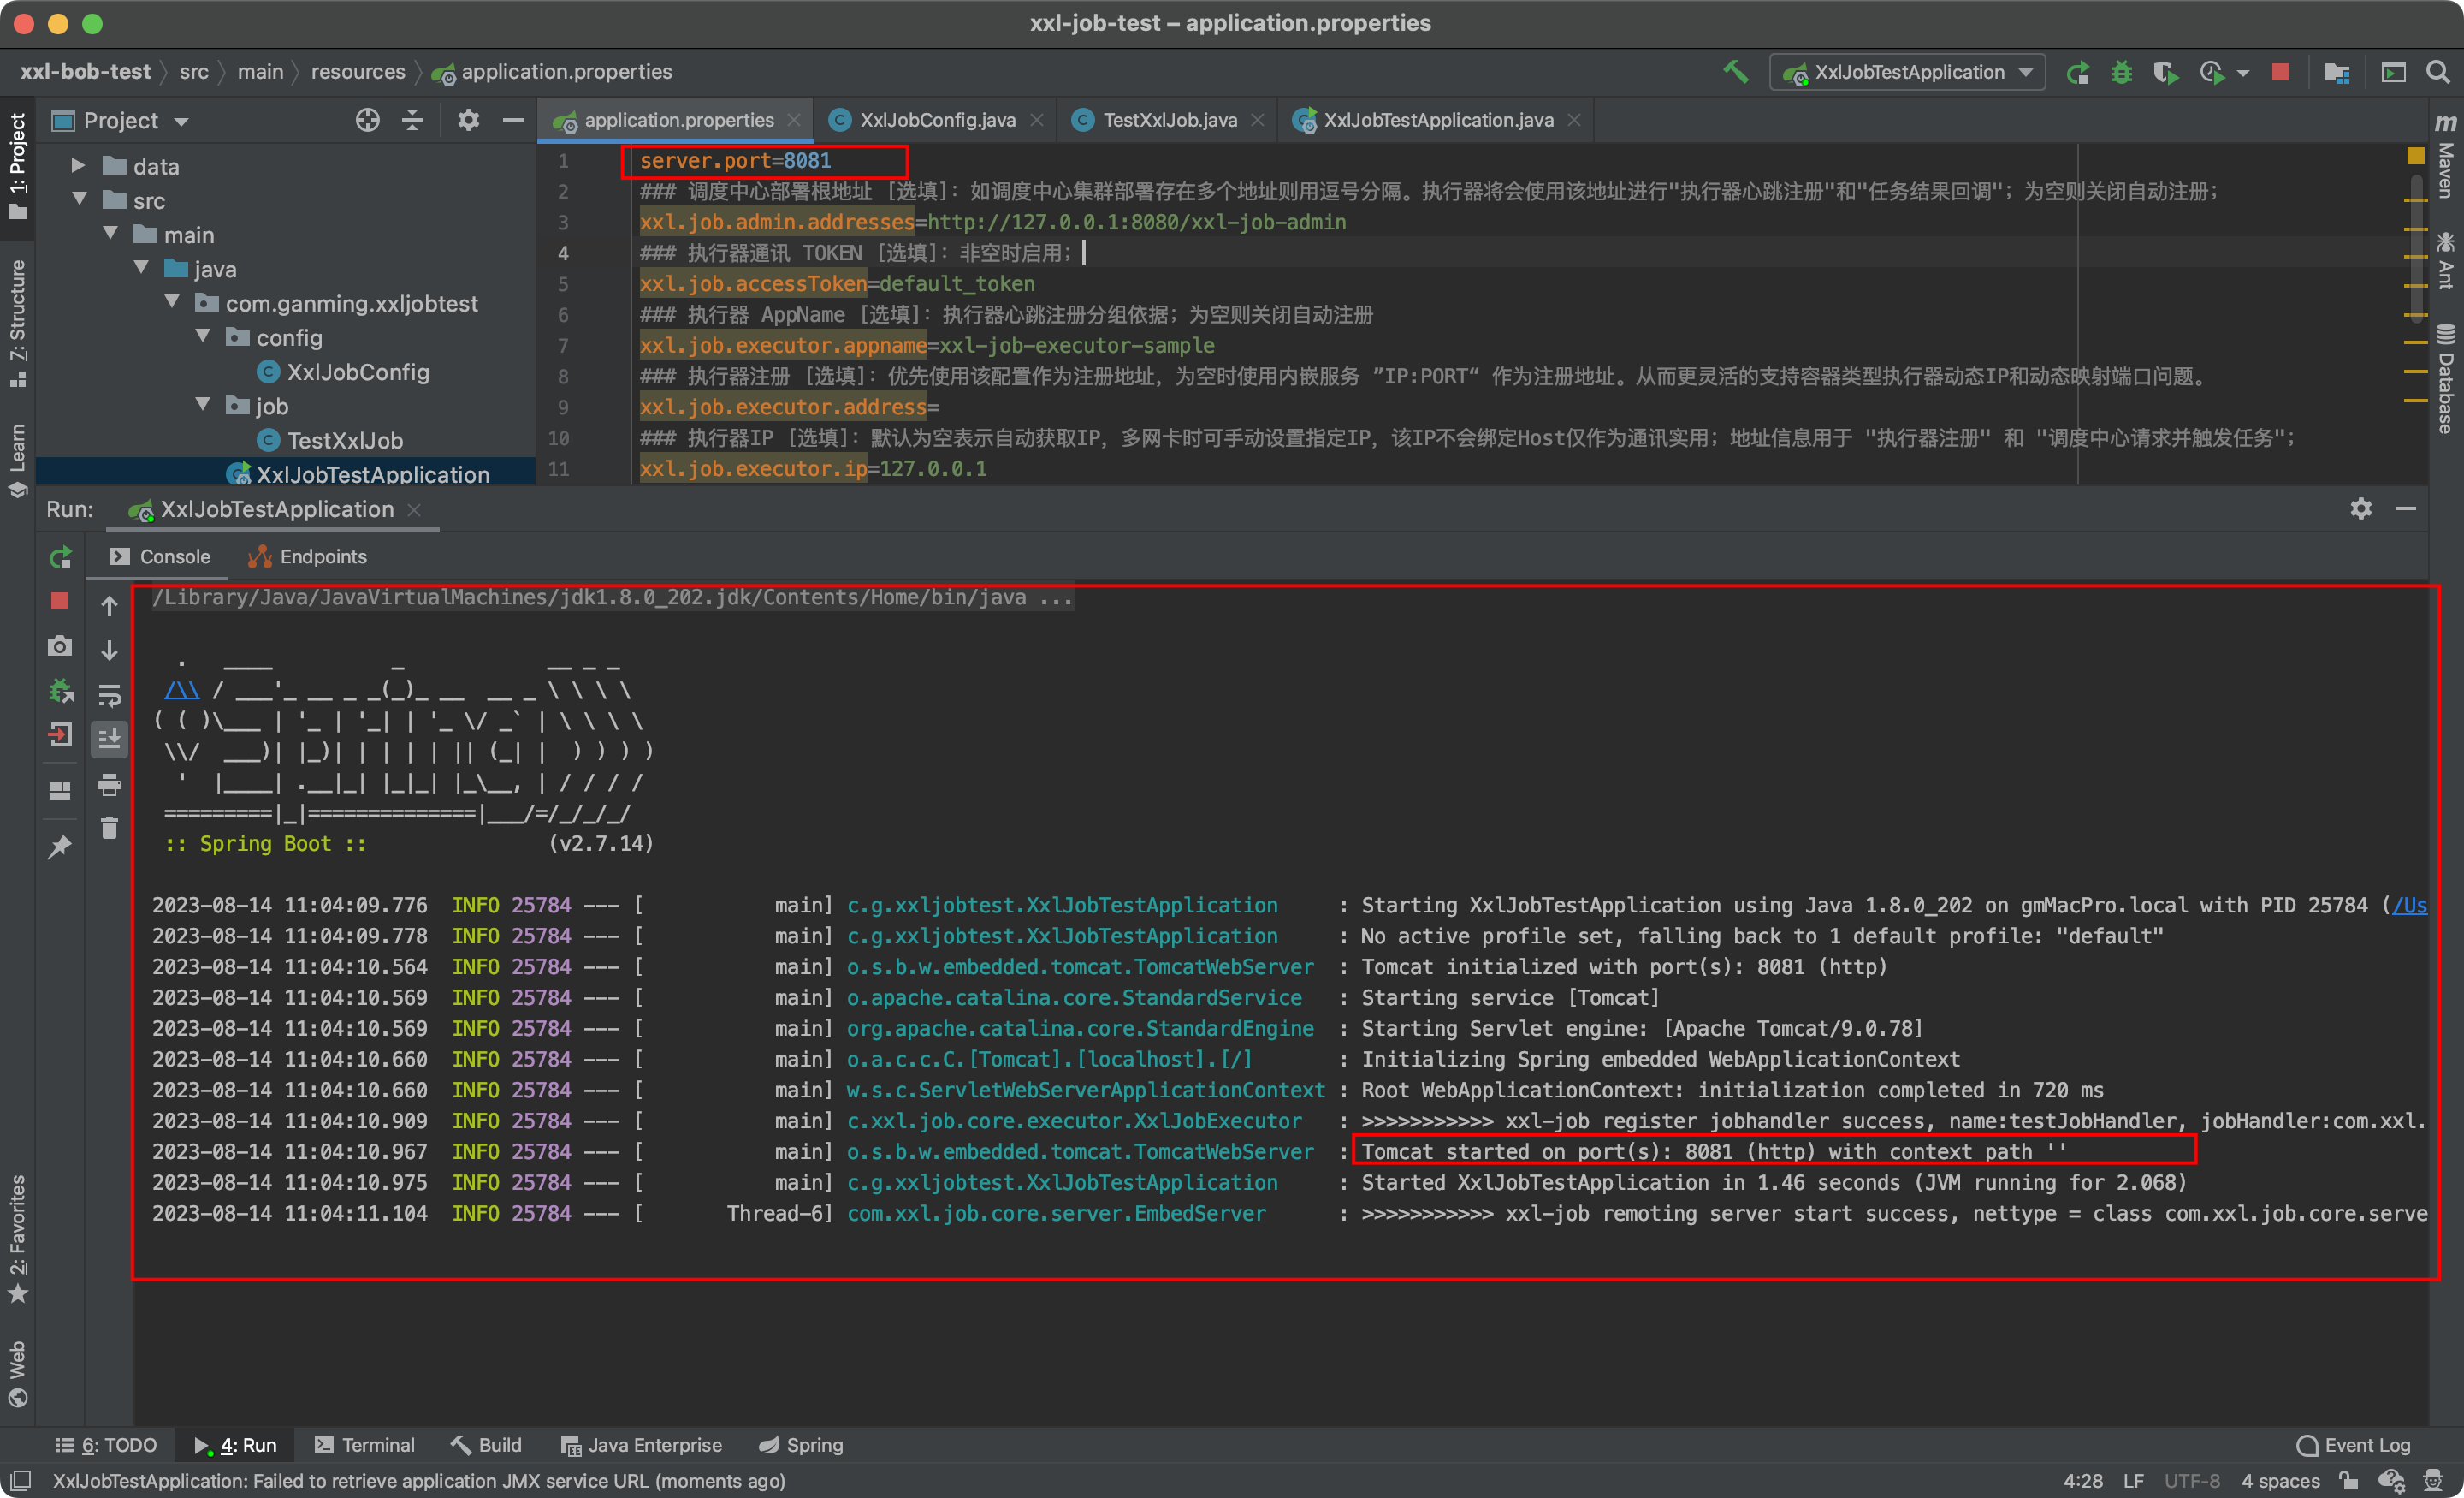Run with coverage icon in toolbar
Viewport: 2464px width, 1498px height.
click(2165, 72)
